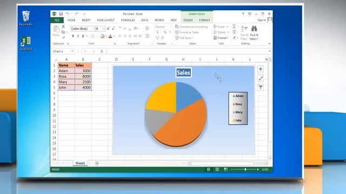The height and width of the screenshot is (194, 346).
Task: Open the Number Format General dropdown
Action: point(171,27)
